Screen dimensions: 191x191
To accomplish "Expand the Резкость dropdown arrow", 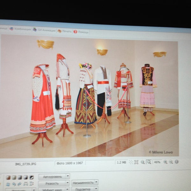I will pyautogui.click(x=68, y=183).
